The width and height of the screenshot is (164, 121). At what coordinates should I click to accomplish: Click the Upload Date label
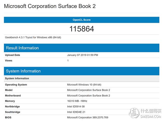pos(13,55)
